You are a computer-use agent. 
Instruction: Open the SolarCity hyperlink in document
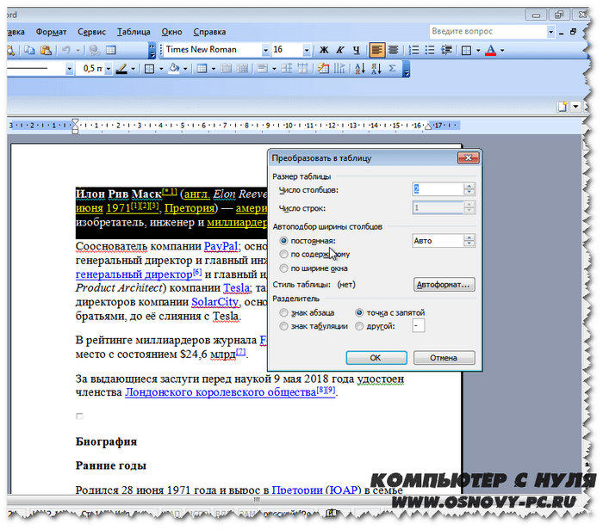click(x=215, y=302)
